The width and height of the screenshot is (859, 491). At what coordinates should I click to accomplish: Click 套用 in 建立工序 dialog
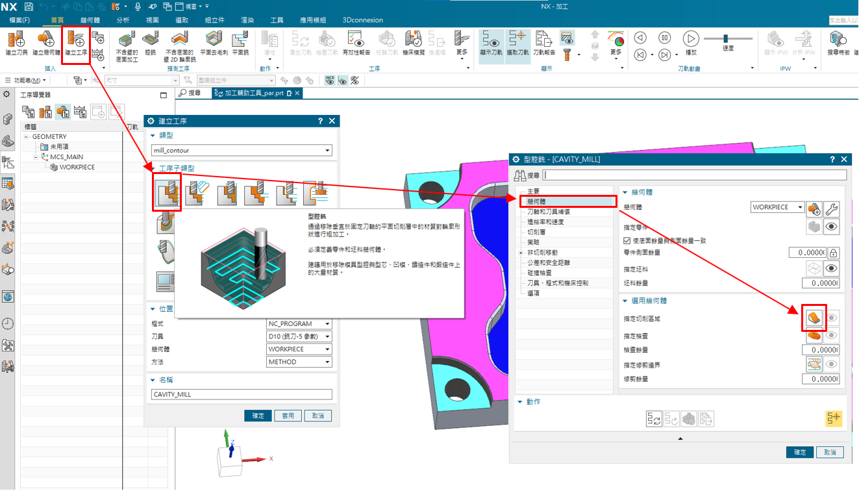pyautogui.click(x=288, y=416)
